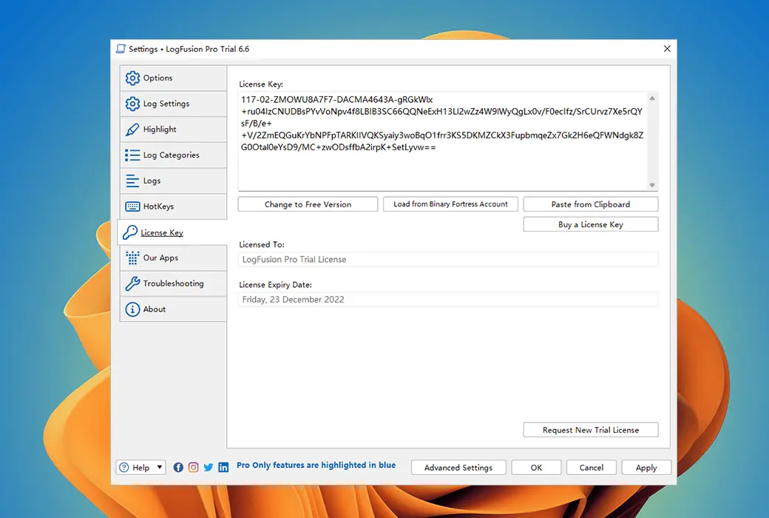Screen dimensions: 769x518
Task: Click the Log Categories list icon
Action: [x=132, y=155]
